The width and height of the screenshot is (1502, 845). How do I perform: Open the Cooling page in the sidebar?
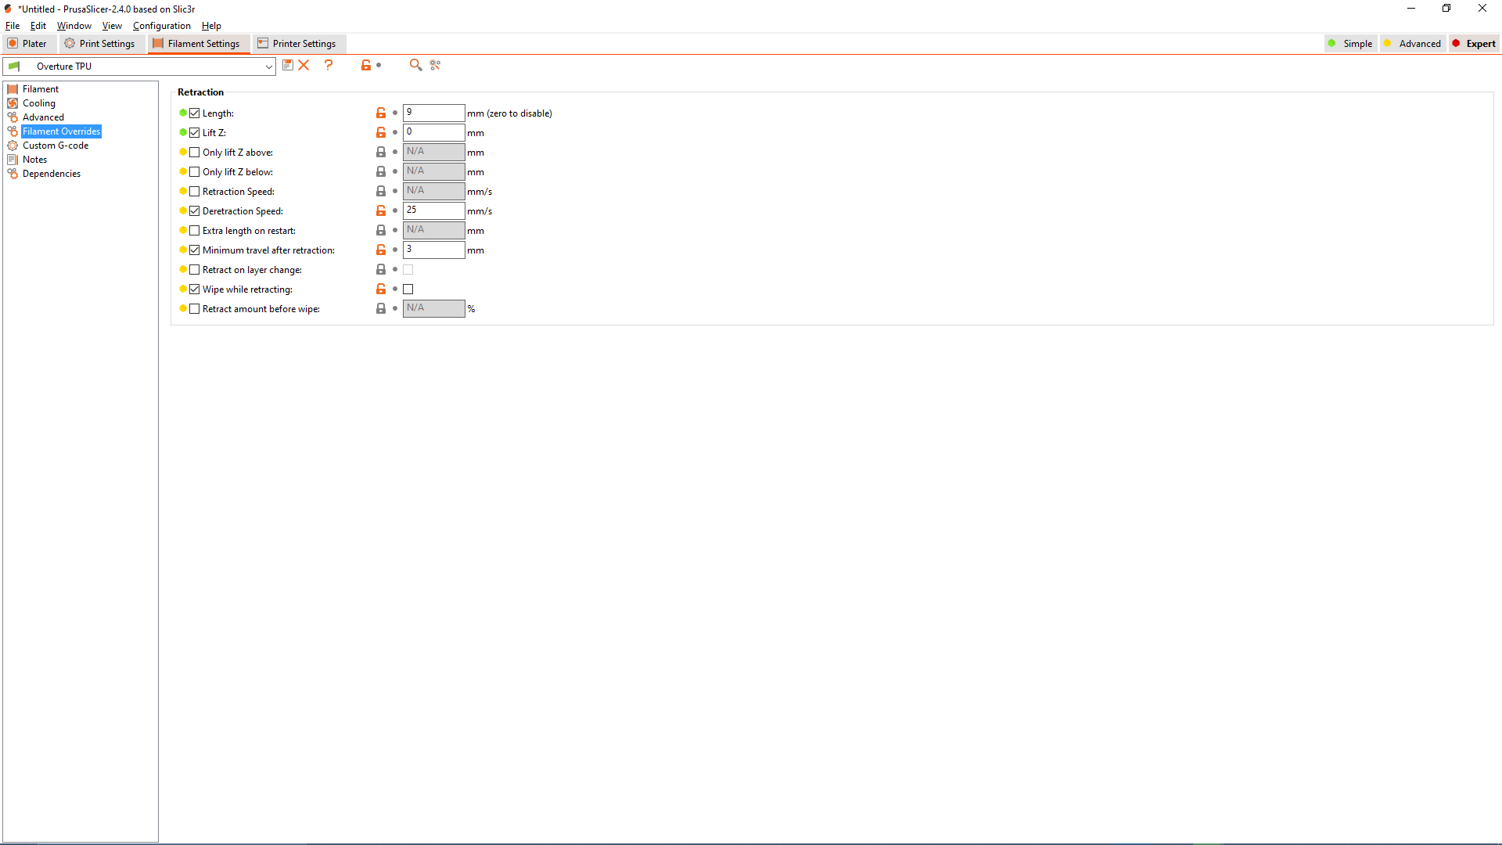click(x=38, y=103)
